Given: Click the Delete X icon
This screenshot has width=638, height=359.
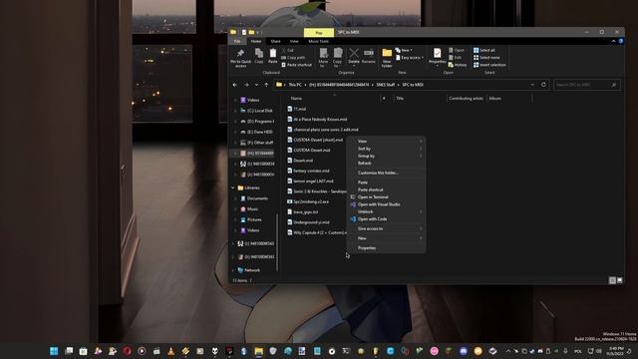Looking at the screenshot, I should coord(354,53).
